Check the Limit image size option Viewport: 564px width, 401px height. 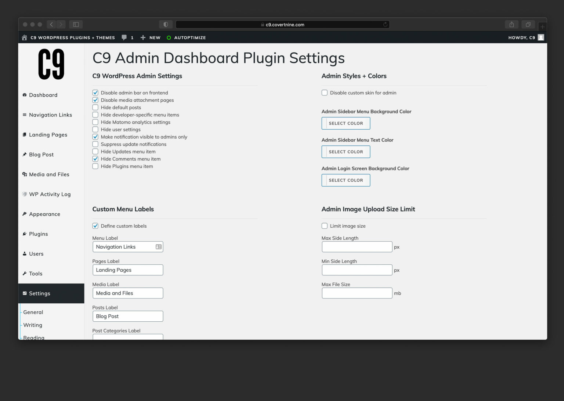(324, 226)
